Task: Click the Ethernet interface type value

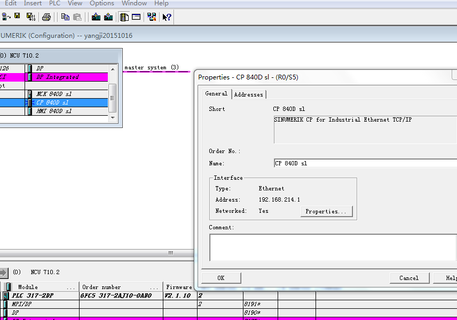Action: pyautogui.click(x=271, y=188)
